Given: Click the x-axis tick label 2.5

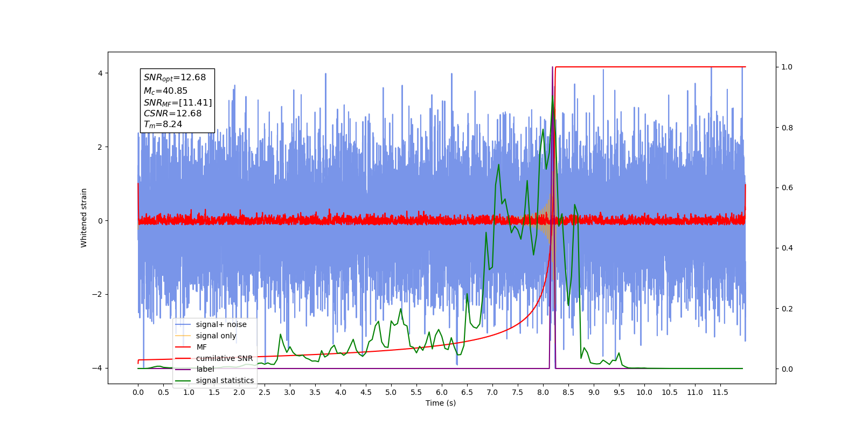Looking at the screenshot, I should coord(265,392).
